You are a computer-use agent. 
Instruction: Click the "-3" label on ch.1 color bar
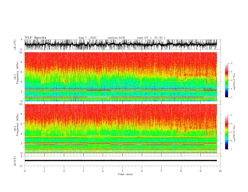(x=231, y=63)
